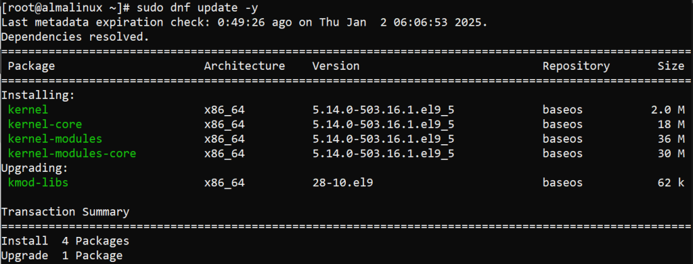693x264 pixels.
Task: Select the kernel-core package entry
Action: coord(45,125)
